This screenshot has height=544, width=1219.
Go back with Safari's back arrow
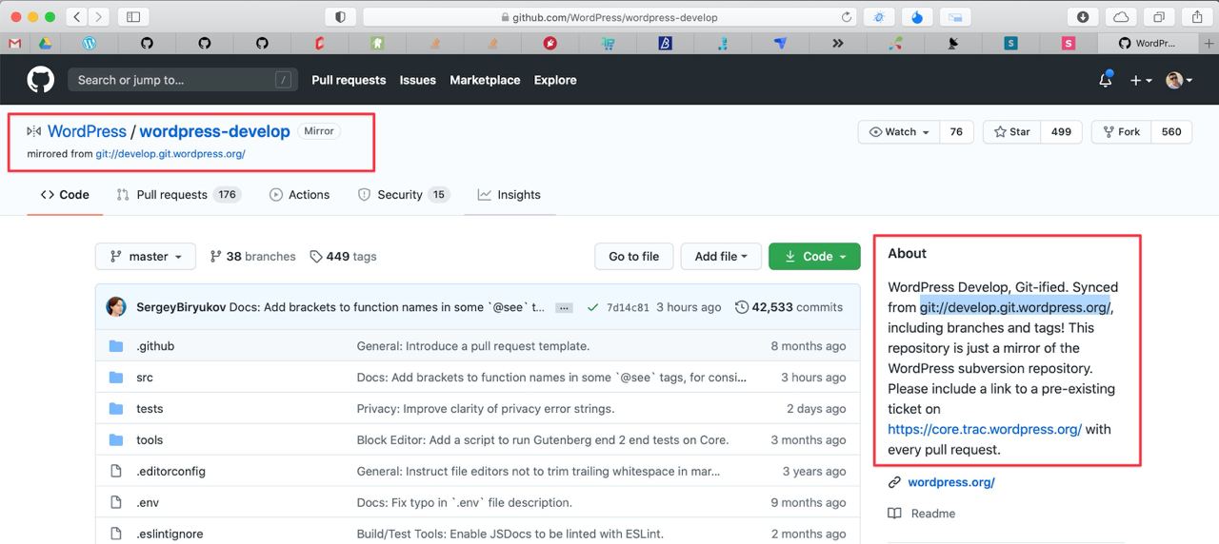point(76,17)
